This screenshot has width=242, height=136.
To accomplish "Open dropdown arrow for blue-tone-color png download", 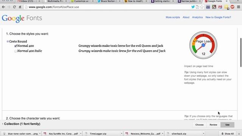I will tap(40, 133).
